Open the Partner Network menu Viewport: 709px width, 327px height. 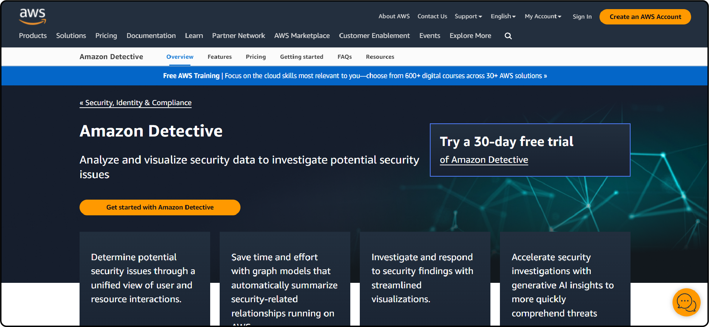[239, 36]
